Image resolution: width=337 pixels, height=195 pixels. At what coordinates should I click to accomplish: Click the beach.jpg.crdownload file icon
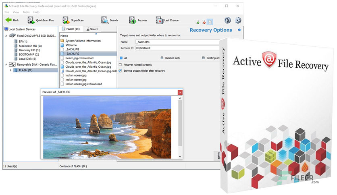coord(62,58)
